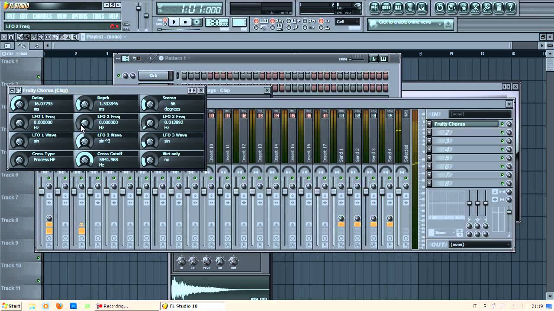Open the mixer window icon
Viewport: 554px width, 311px height.
pyautogui.click(x=422, y=8)
